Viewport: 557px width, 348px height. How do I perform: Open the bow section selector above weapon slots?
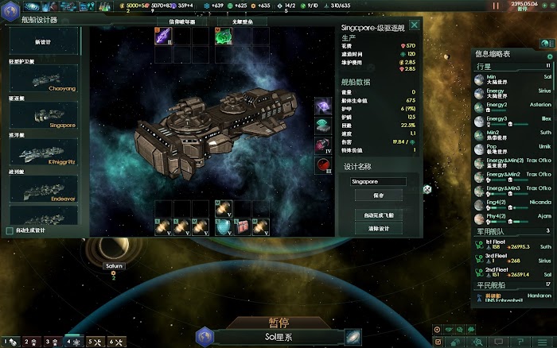[182, 21]
